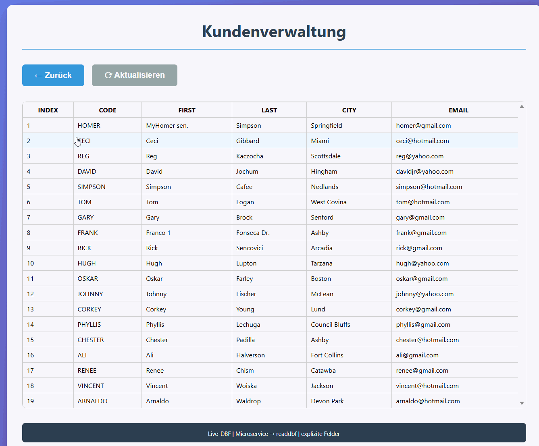
Task: Click the email johnny@yahoo.com
Action: click(x=425, y=294)
